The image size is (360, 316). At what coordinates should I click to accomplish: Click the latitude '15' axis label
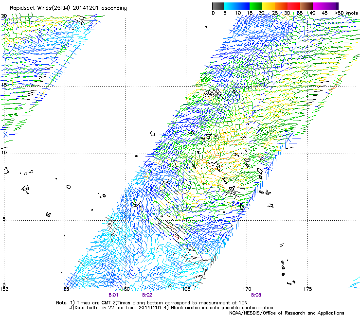4,85
